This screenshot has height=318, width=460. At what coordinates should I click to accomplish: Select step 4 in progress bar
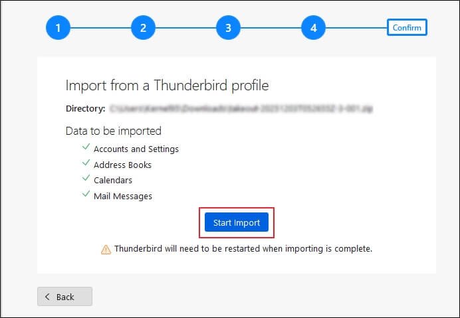[x=313, y=28]
